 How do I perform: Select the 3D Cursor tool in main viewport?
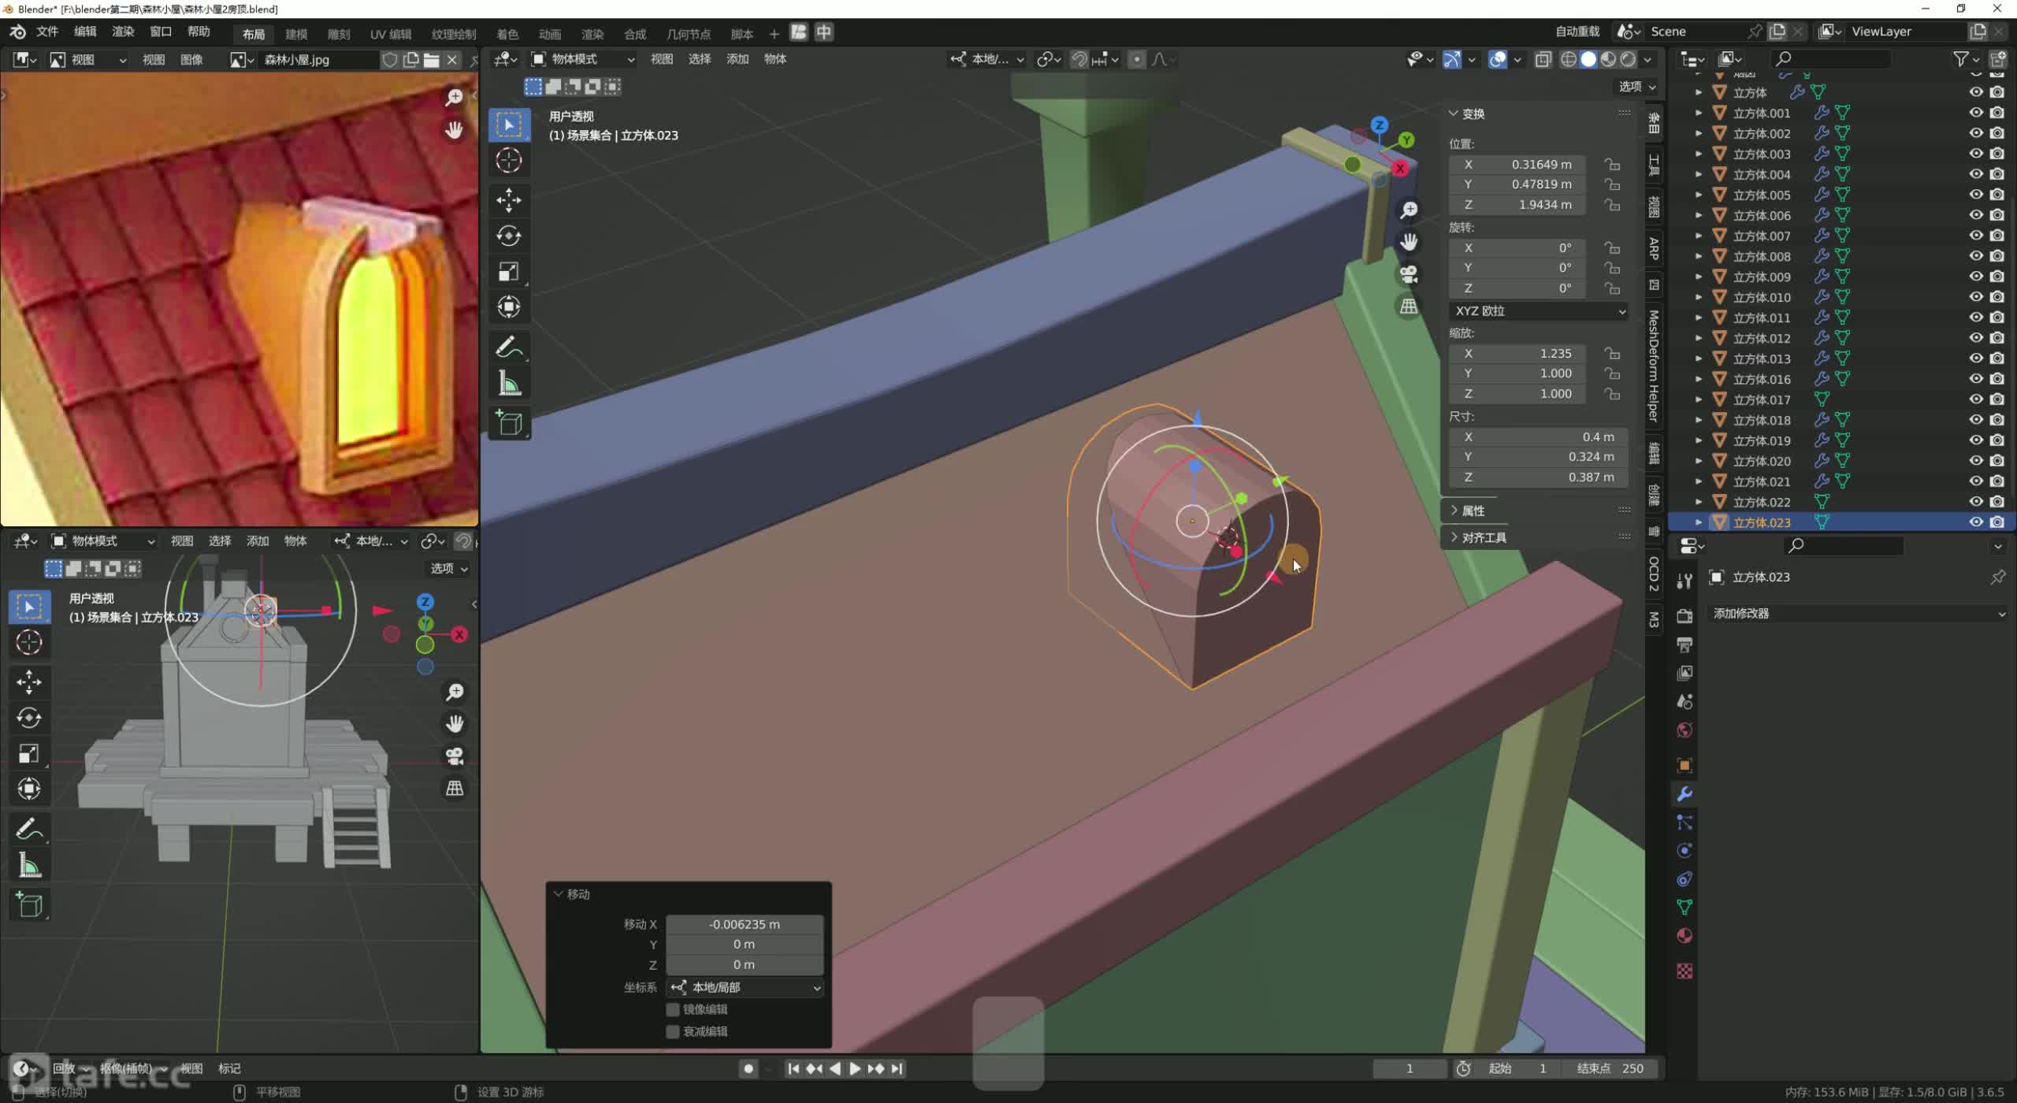click(509, 161)
